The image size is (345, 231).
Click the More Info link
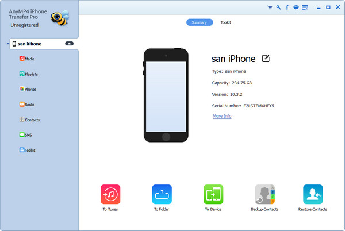(x=222, y=116)
